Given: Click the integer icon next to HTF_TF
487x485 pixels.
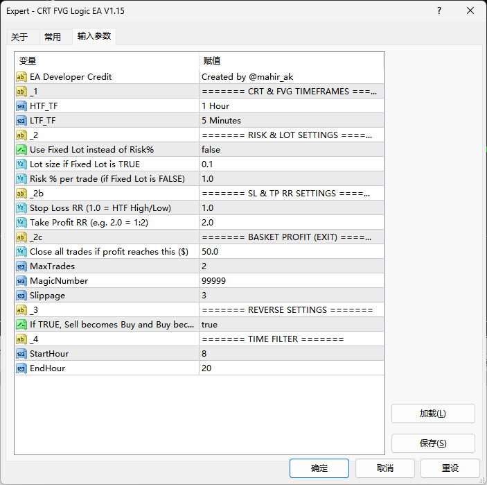Looking at the screenshot, I should tap(21, 106).
